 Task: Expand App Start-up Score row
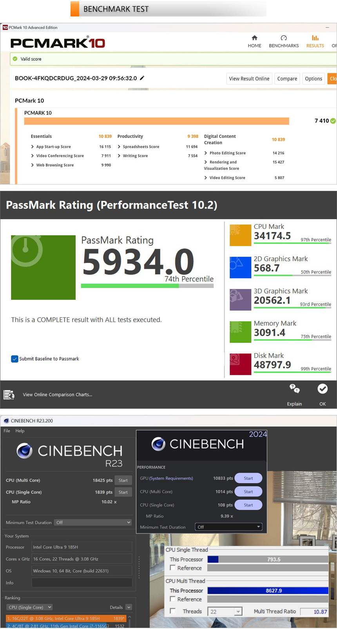(33, 147)
